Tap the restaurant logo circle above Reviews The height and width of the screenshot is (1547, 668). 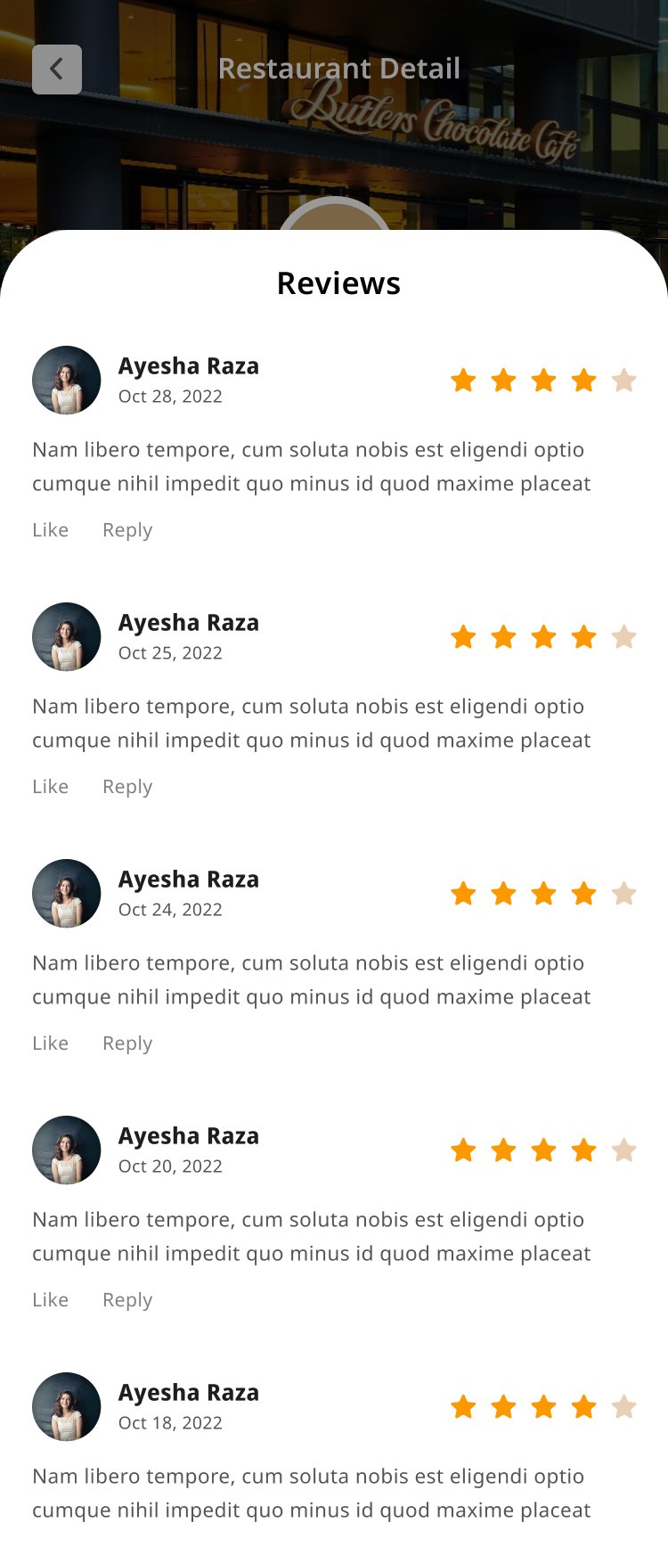click(x=335, y=214)
